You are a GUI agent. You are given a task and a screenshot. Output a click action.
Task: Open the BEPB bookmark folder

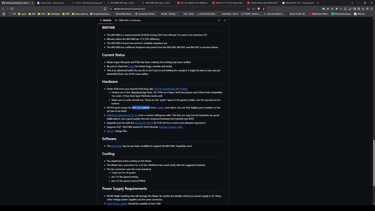click(66, 14)
